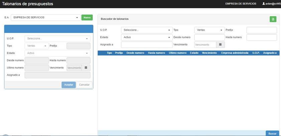Viewport: 281px width, 136px height.
Task: Open the U.O.P. dropdown in left form
Action: (57, 39)
